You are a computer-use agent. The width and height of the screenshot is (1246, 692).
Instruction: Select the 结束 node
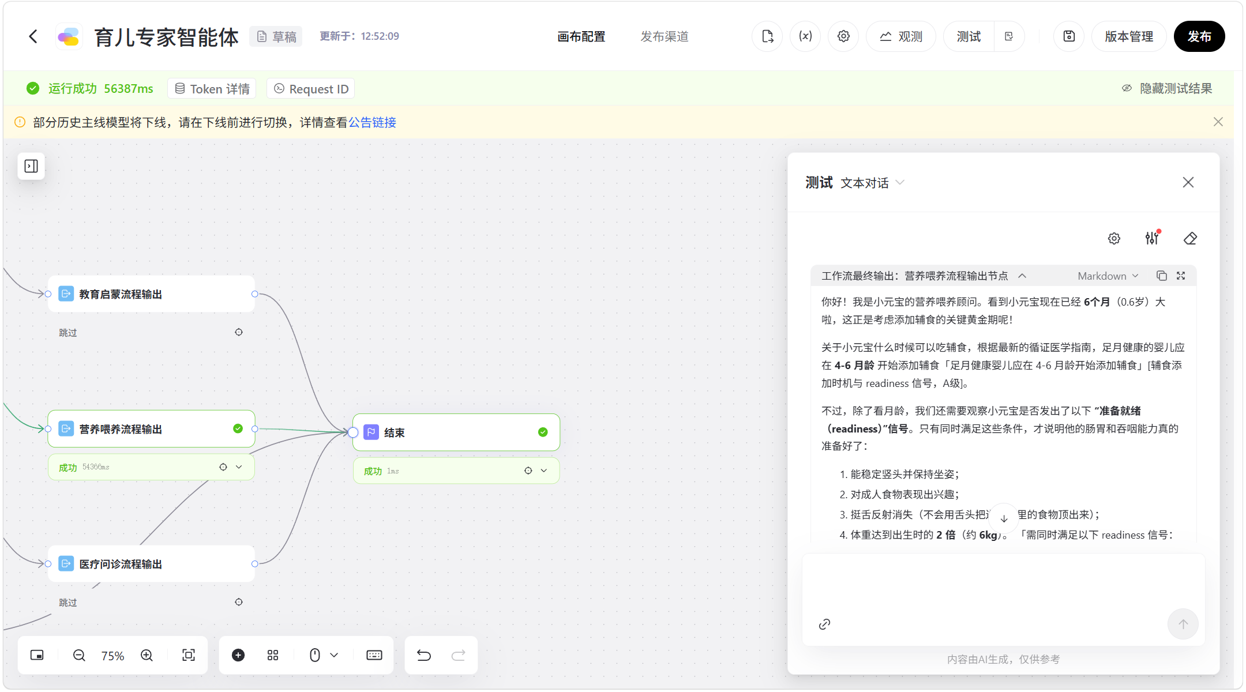click(456, 432)
